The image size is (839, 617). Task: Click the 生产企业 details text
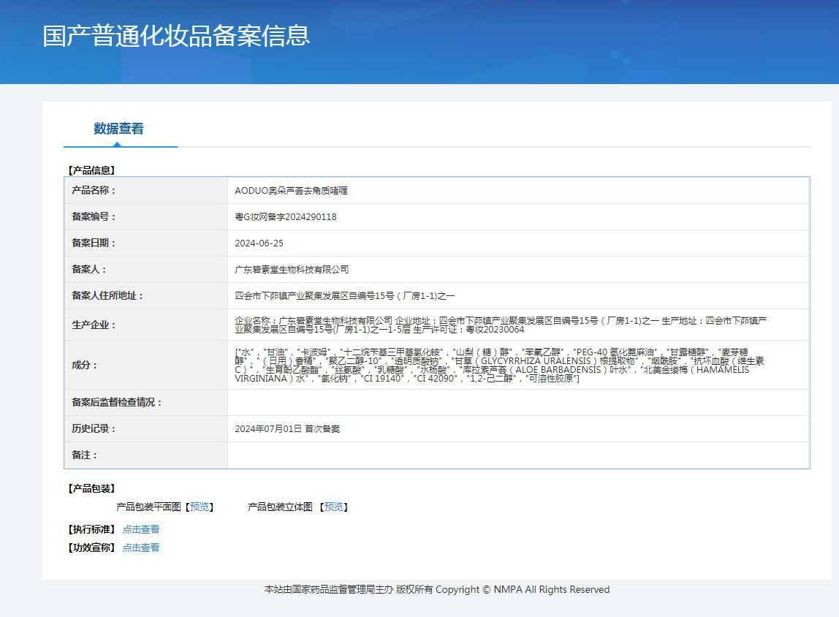coord(501,325)
